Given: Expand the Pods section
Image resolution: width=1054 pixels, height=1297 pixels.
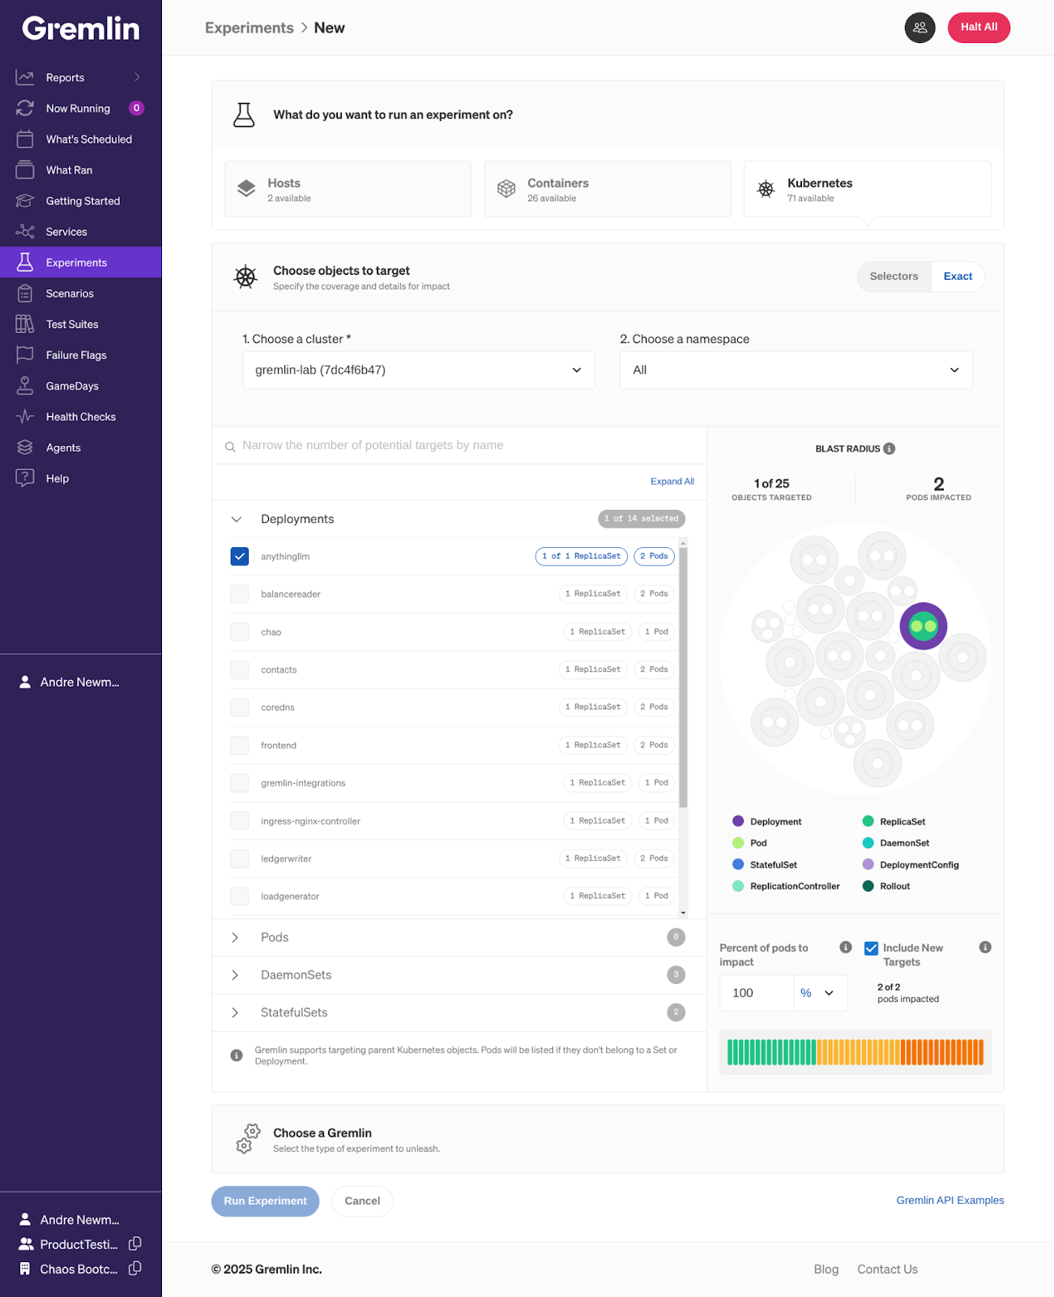Looking at the screenshot, I should (235, 937).
